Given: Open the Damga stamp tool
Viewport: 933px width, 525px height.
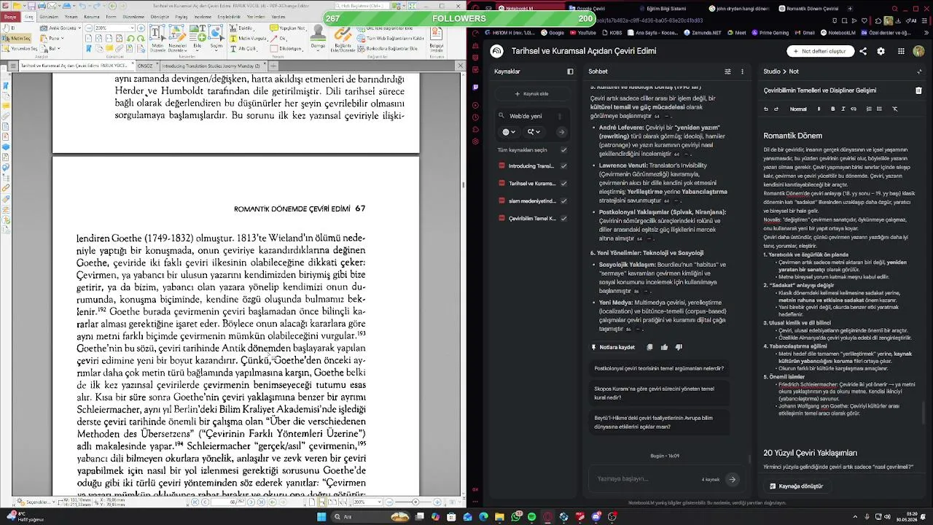Looking at the screenshot, I should pyautogui.click(x=318, y=38).
